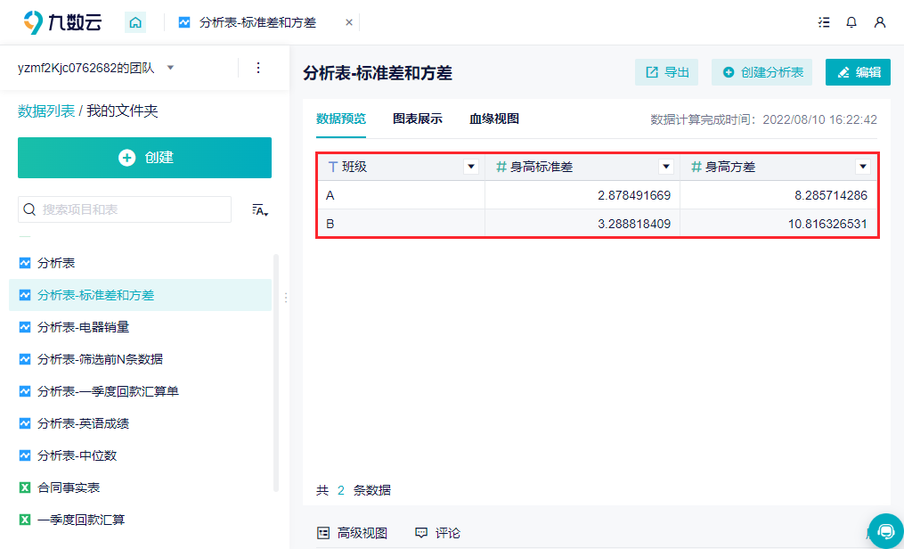Close the 分析表-标准差和方差 tab
The width and height of the screenshot is (904, 549).
point(349,22)
